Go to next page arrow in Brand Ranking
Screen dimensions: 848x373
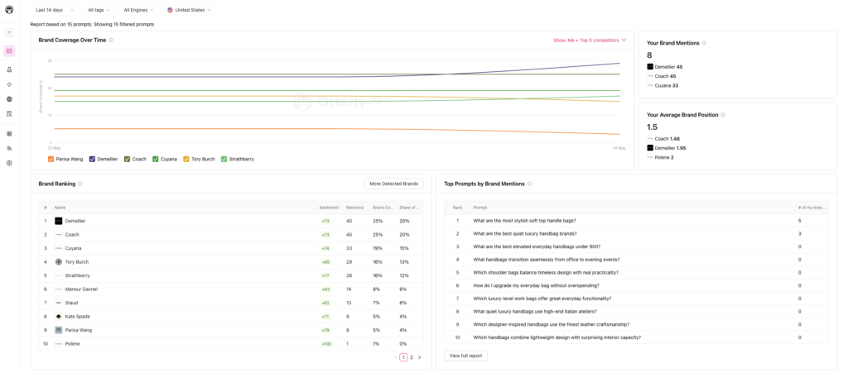[x=419, y=357]
